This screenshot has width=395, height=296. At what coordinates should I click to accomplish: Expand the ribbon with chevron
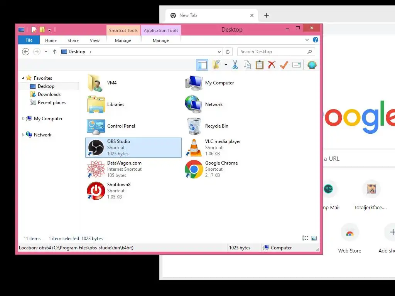tap(307, 40)
